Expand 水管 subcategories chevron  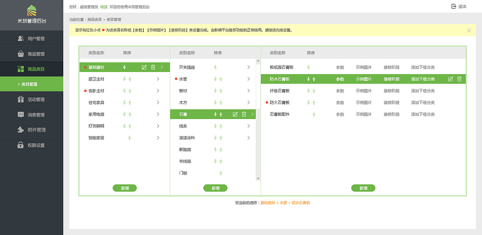249,79
